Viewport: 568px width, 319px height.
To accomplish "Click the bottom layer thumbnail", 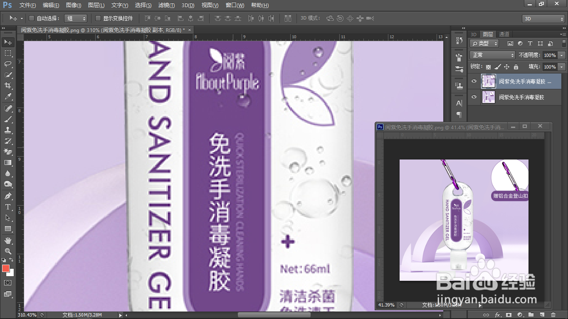I will tap(488, 97).
